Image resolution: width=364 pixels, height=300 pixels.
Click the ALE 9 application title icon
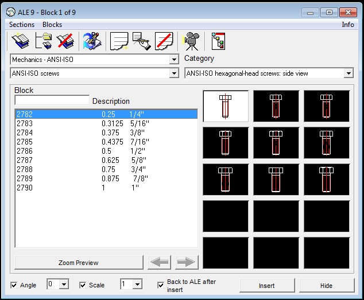tap(11, 12)
